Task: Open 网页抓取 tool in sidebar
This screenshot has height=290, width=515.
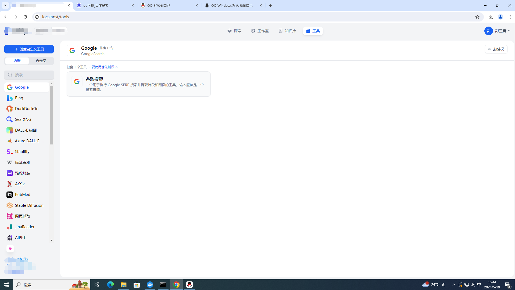Action: coord(27,216)
